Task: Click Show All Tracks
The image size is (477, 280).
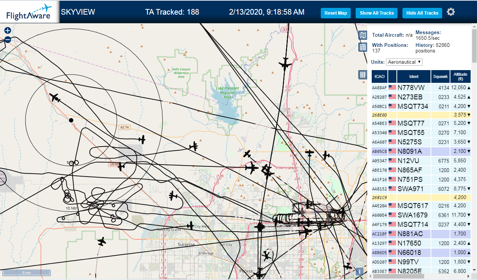Action: point(377,13)
